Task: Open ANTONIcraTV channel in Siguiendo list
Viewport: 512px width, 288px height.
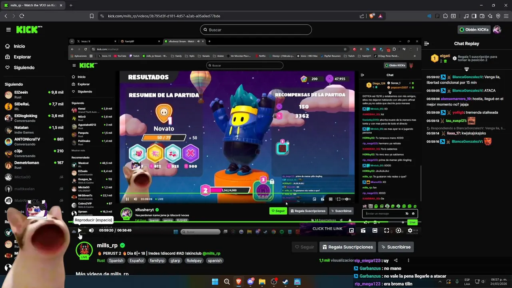Action: [x=34, y=141]
